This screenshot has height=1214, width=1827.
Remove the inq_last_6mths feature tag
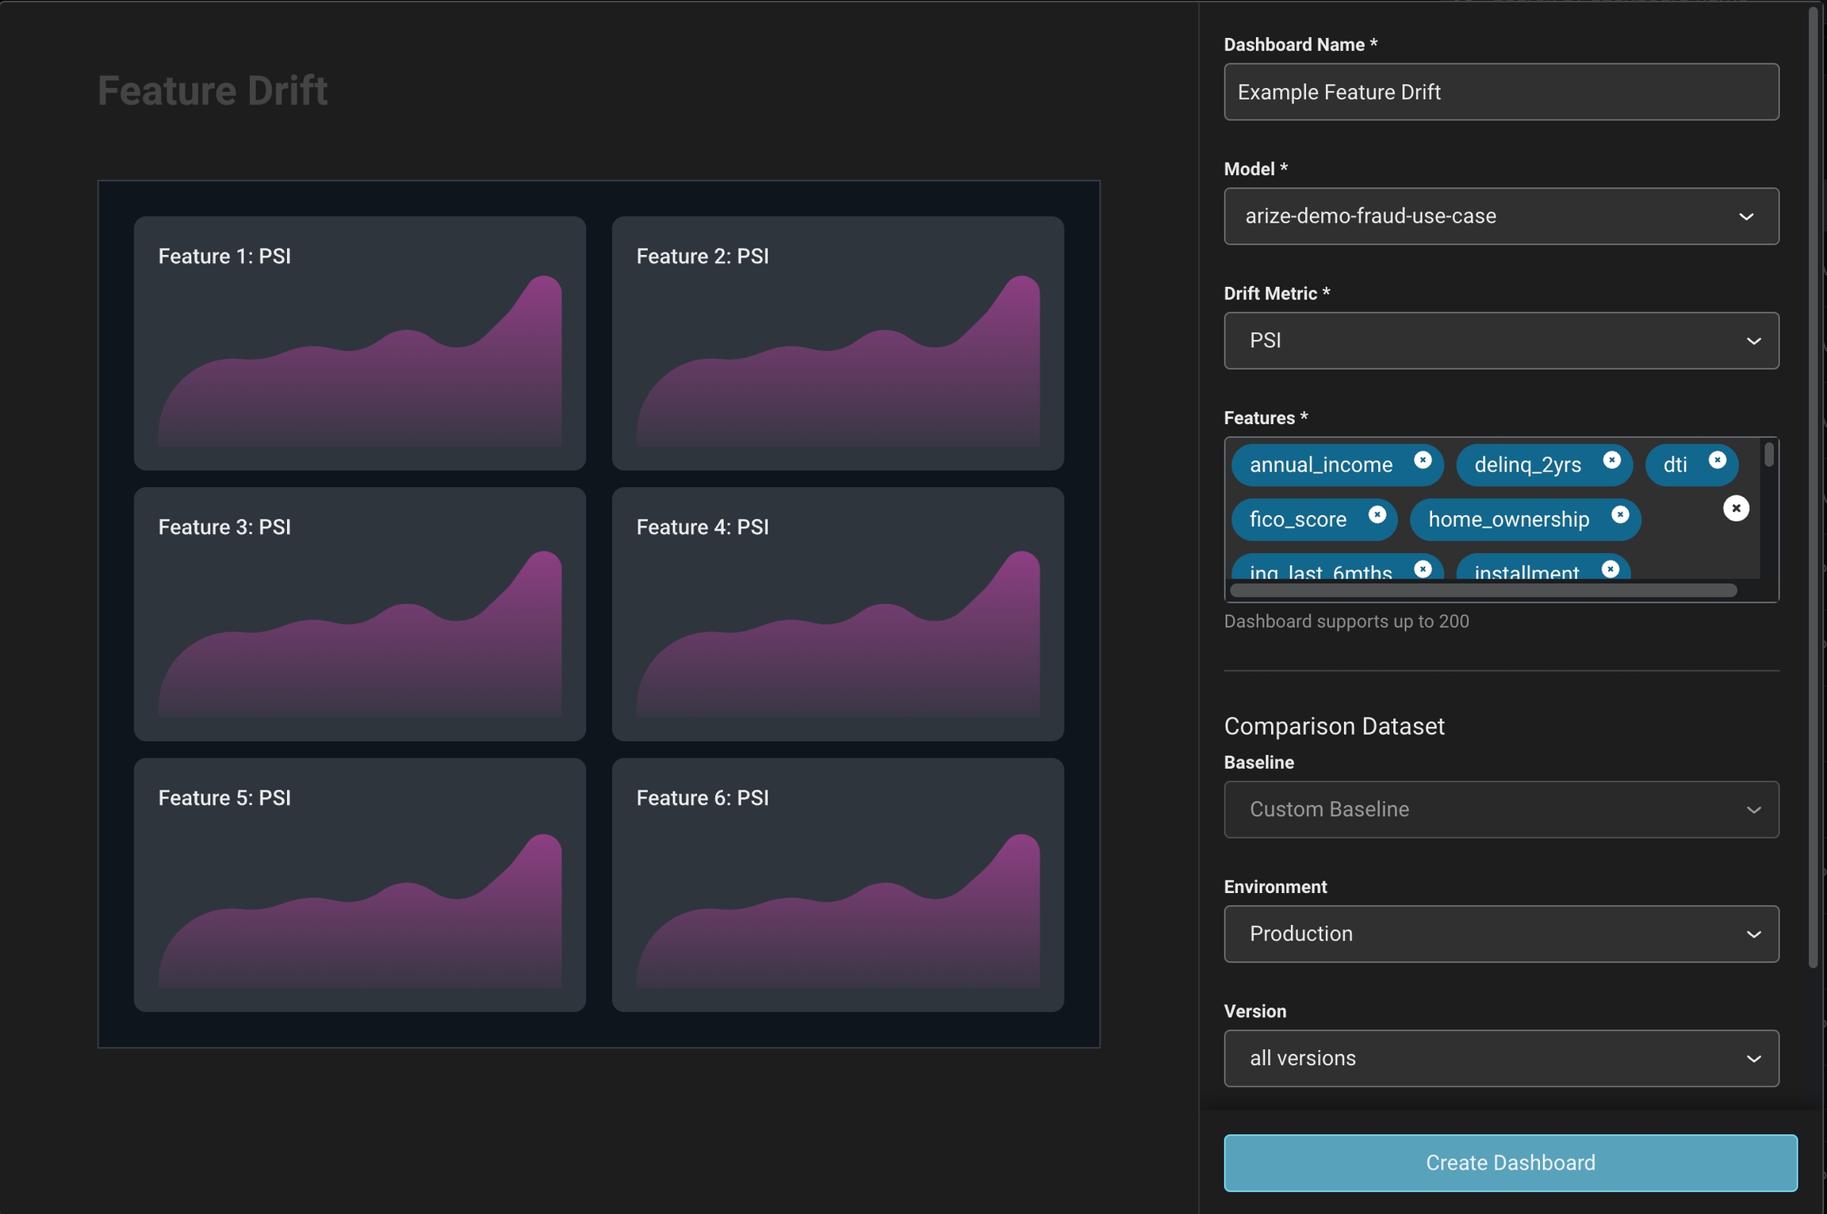[x=1423, y=569]
